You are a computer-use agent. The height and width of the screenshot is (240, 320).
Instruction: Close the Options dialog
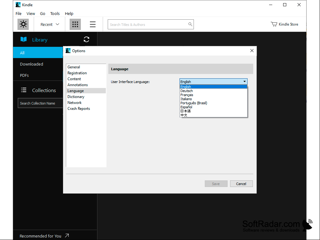pos(252,51)
